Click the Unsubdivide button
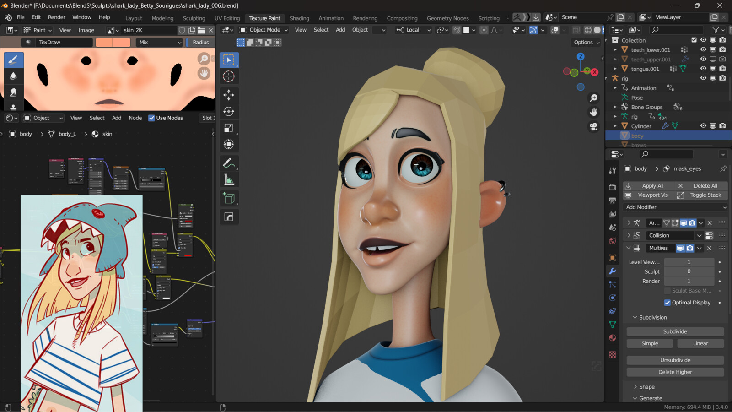 coord(675,360)
